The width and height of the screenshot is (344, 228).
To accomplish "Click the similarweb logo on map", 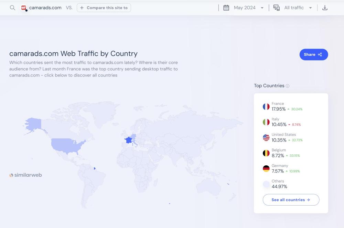I will coord(25,175).
